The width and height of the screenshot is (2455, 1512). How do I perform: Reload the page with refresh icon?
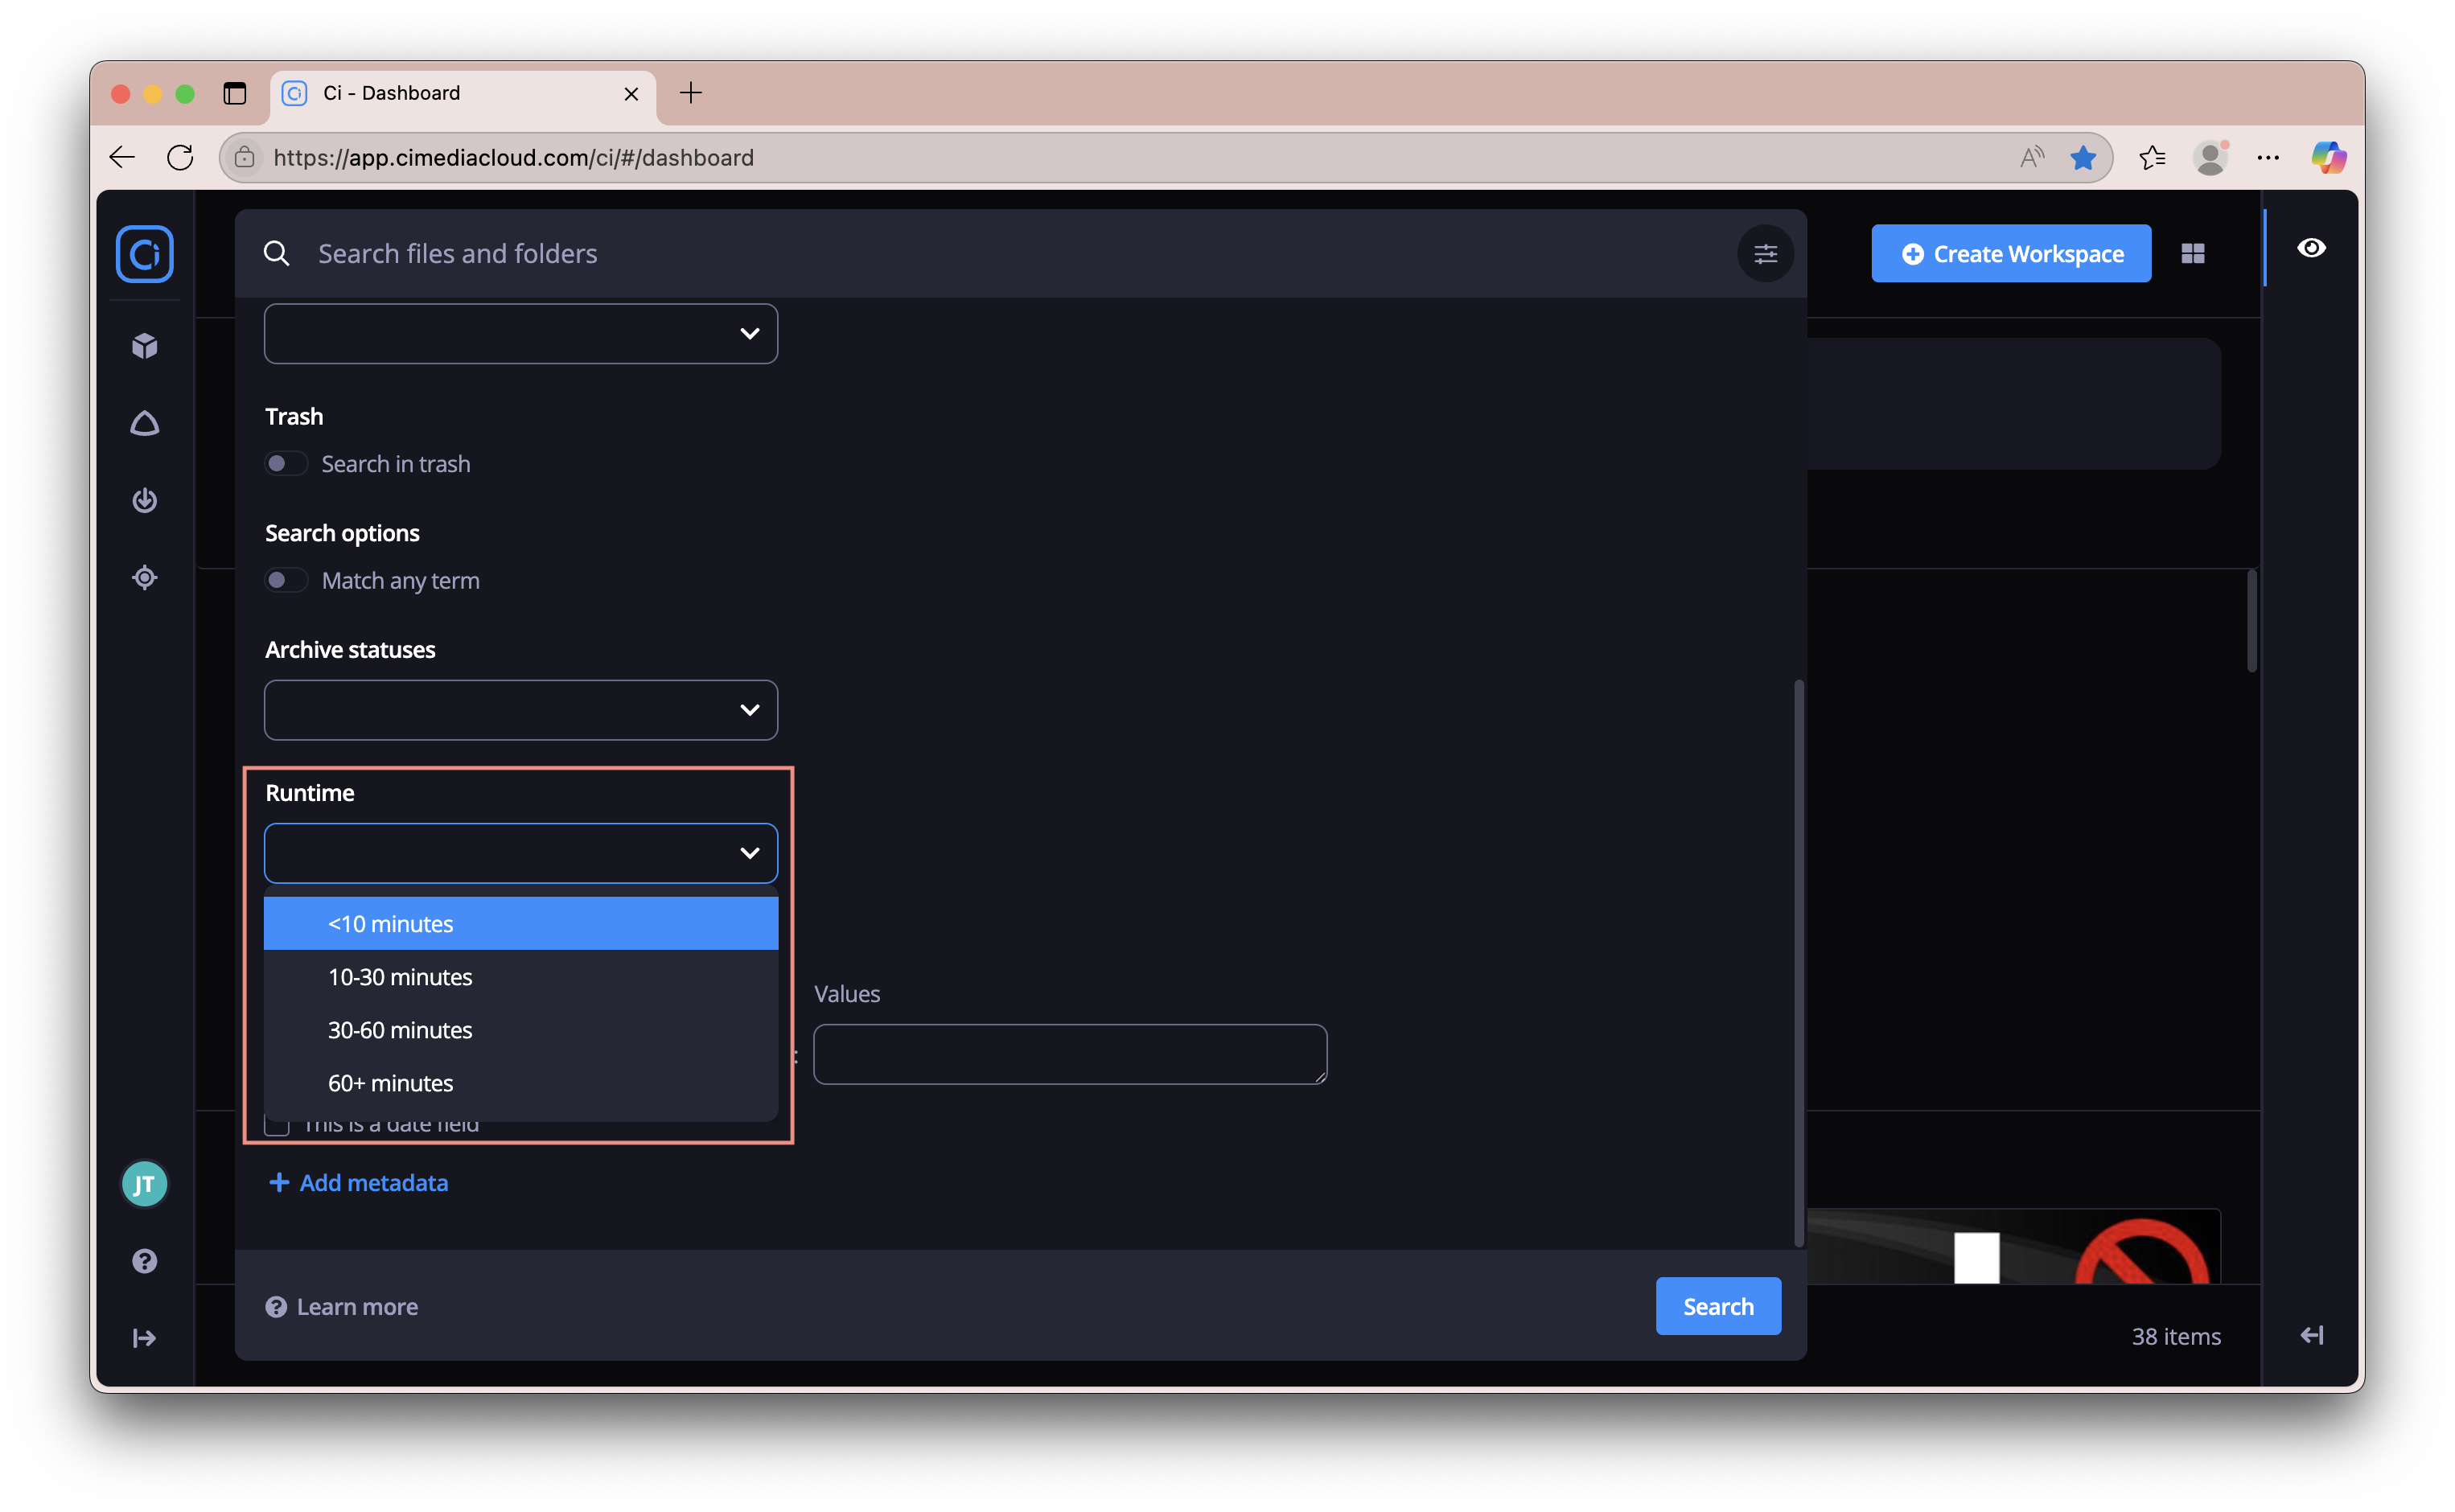pos(181,157)
